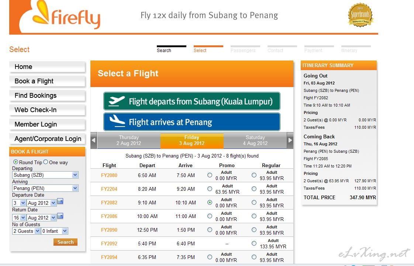Open the Web Check-In menu item
The height and width of the screenshot is (266, 414).
click(47, 110)
